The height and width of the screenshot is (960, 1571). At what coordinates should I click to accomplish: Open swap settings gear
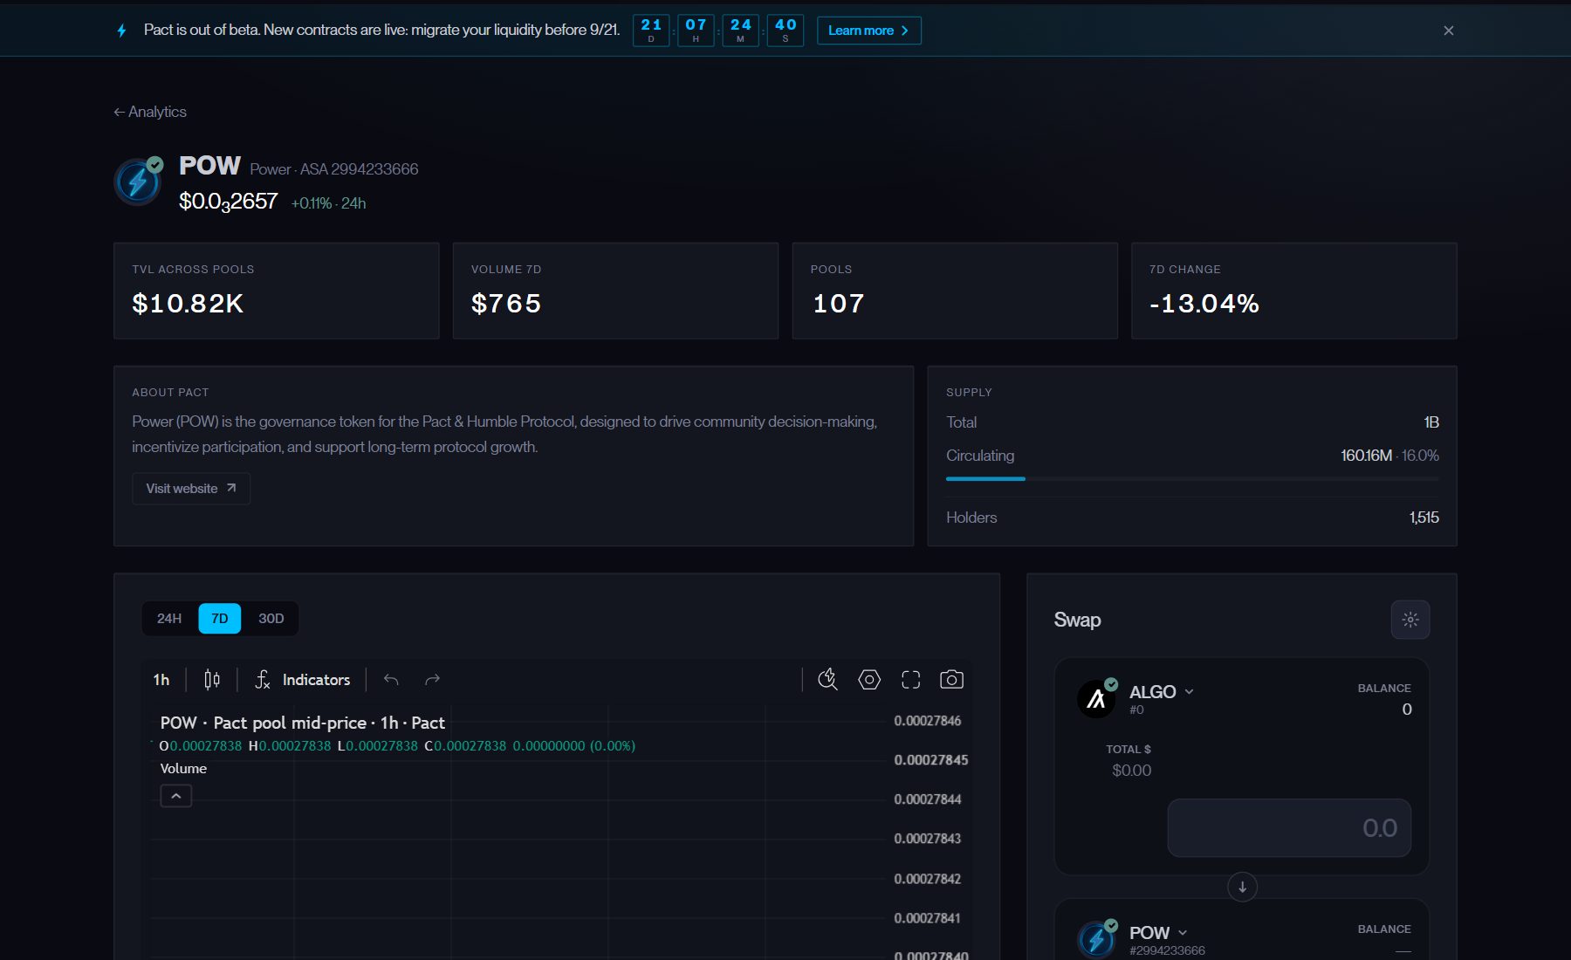coord(1410,620)
